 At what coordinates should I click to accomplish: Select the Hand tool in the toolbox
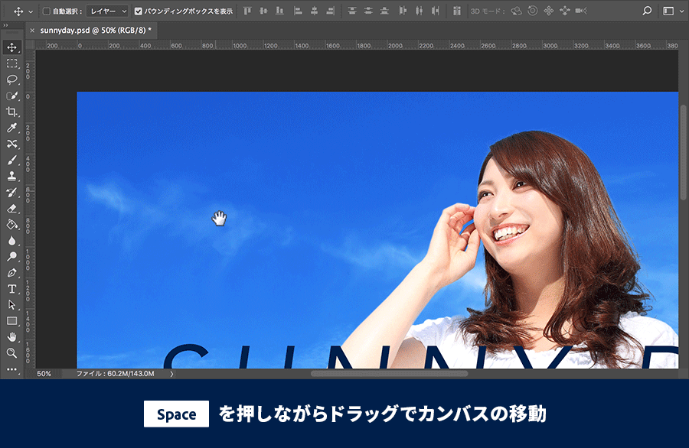pyautogui.click(x=11, y=337)
